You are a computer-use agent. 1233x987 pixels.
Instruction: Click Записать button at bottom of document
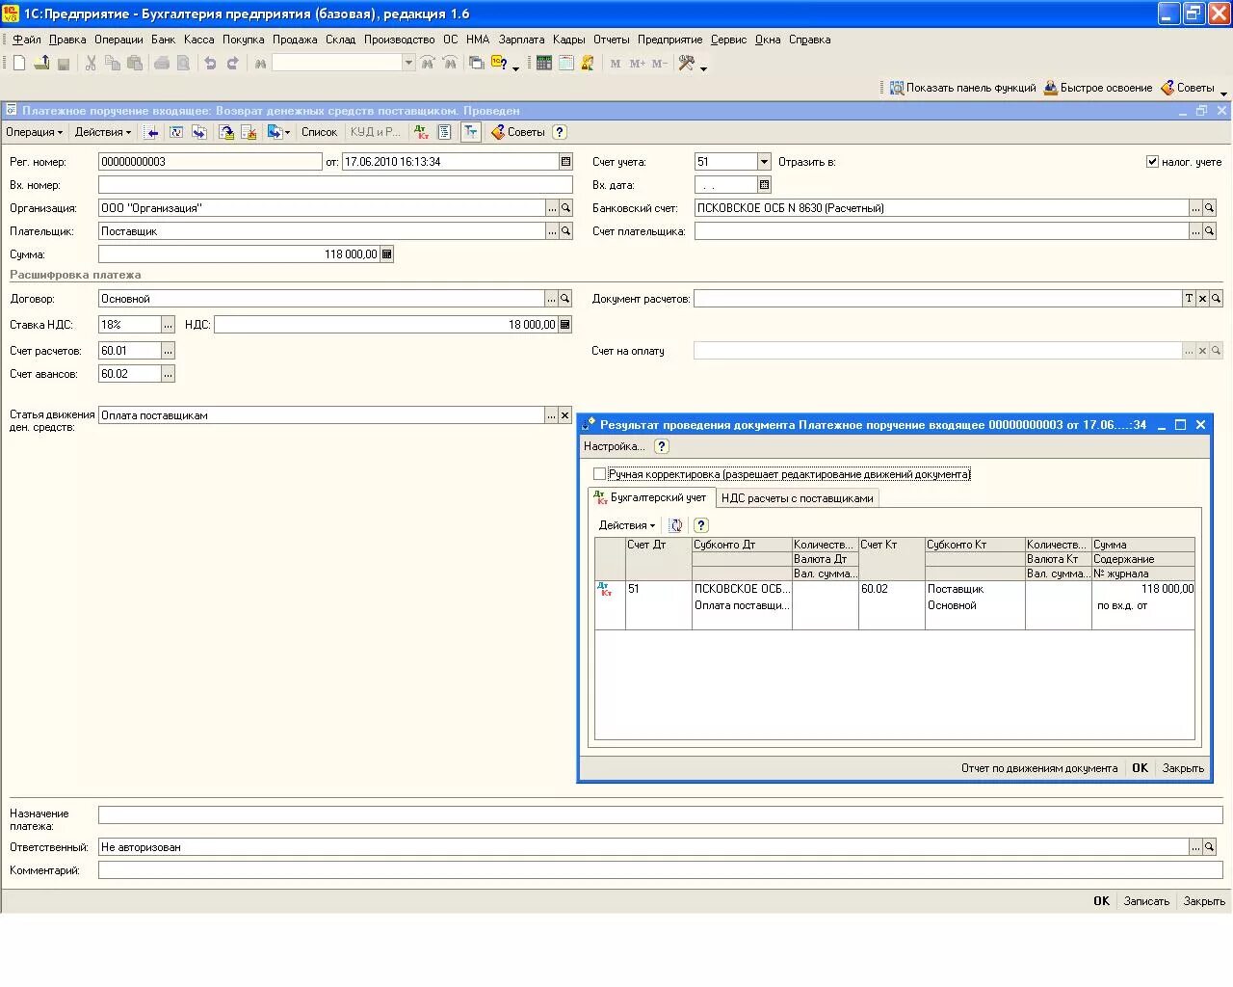click(x=1146, y=901)
